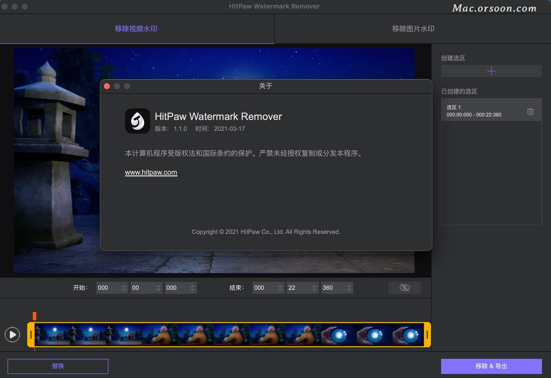Adjust start minutes stepper arrows
Image resolution: width=551 pixels, height=378 pixels.
(124, 288)
